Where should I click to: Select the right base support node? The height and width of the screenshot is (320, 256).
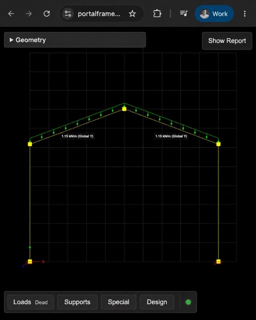(x=218, y=261)
